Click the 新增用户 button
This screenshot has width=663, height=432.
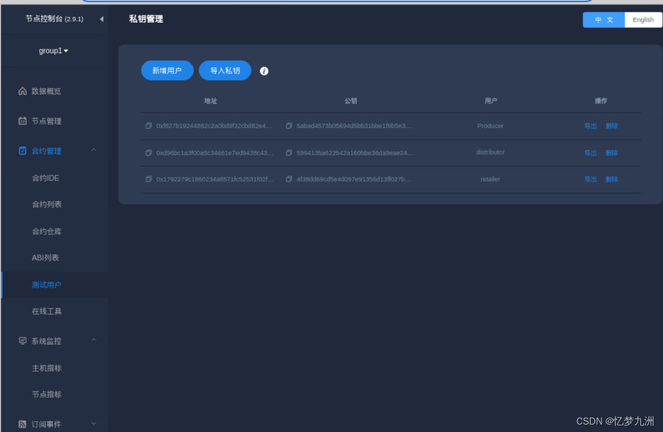coord(167,71)
